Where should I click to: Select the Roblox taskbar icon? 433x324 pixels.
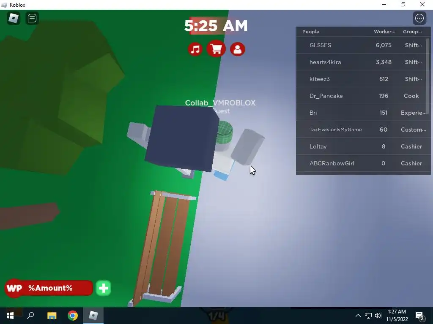(93, 316)
